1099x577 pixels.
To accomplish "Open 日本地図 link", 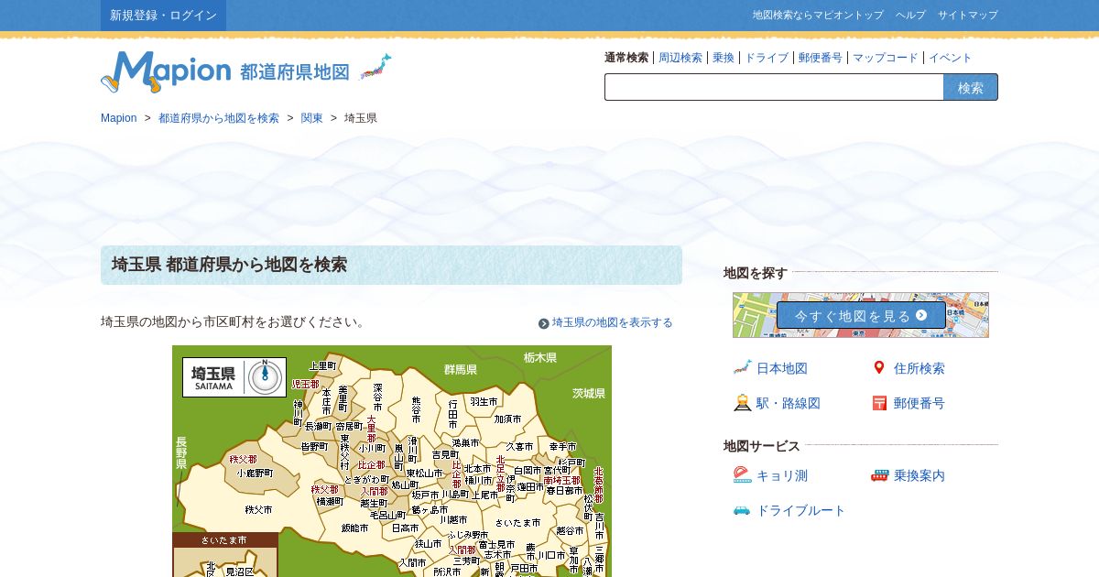I will [x=782, y=368].
